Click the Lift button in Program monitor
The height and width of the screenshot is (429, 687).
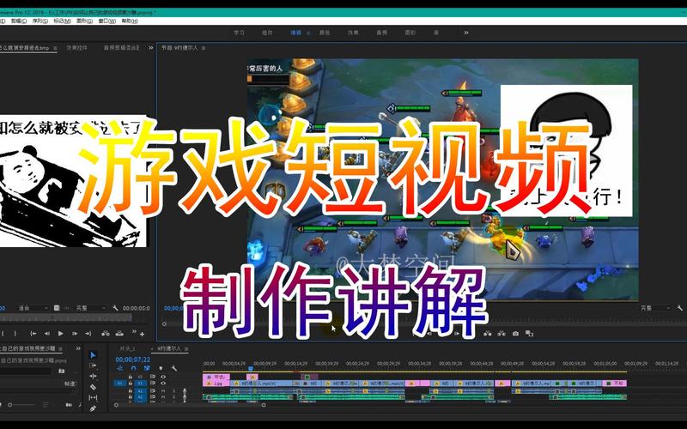488,334
